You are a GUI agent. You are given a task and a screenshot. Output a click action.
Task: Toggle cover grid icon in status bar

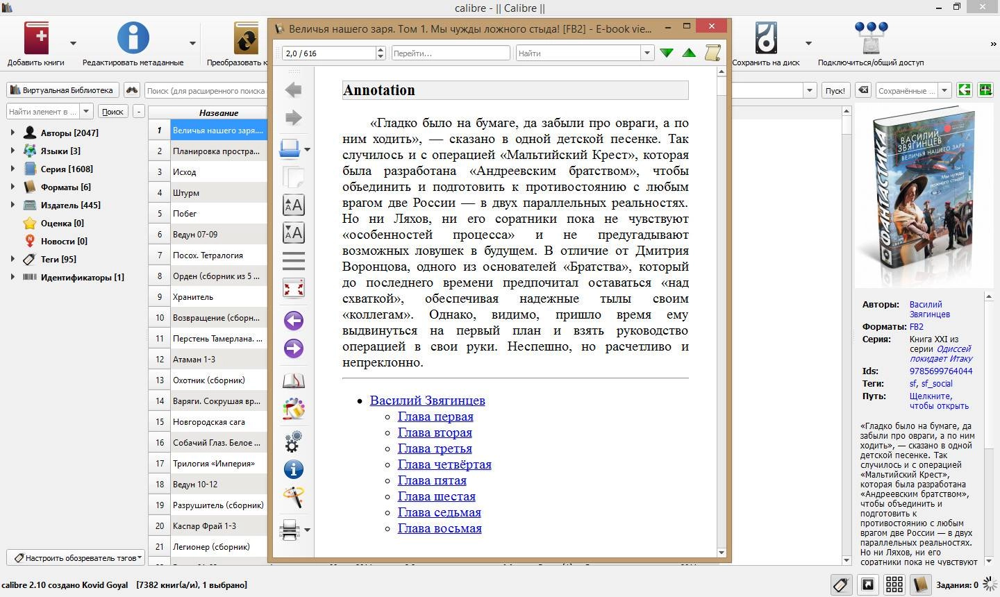tap(894, 585)
